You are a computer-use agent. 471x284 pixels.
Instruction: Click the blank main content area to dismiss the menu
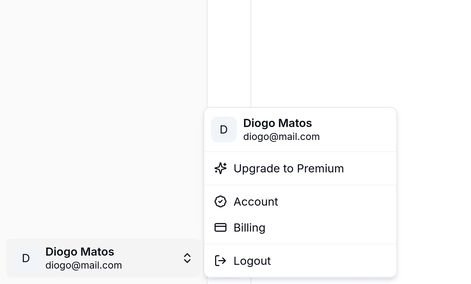(x=361, y=54)
